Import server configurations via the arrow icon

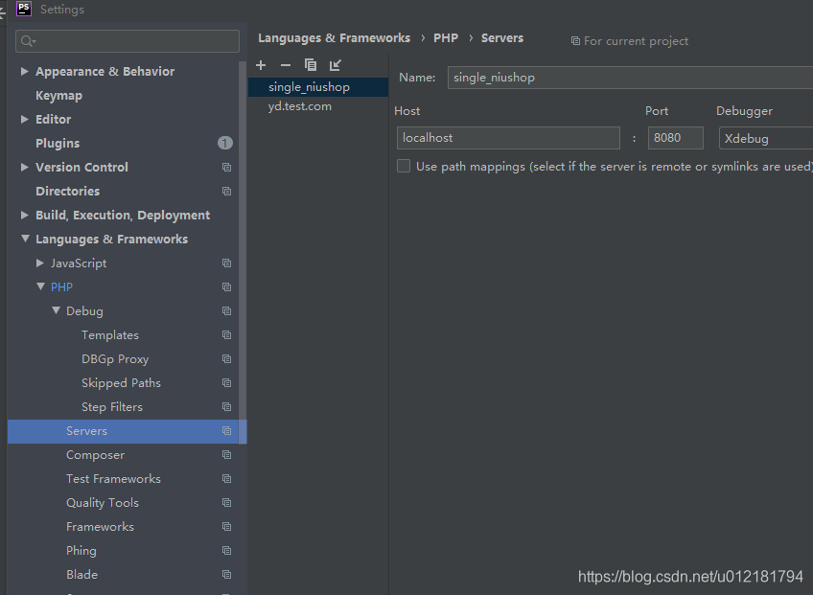tap(335, 65)
